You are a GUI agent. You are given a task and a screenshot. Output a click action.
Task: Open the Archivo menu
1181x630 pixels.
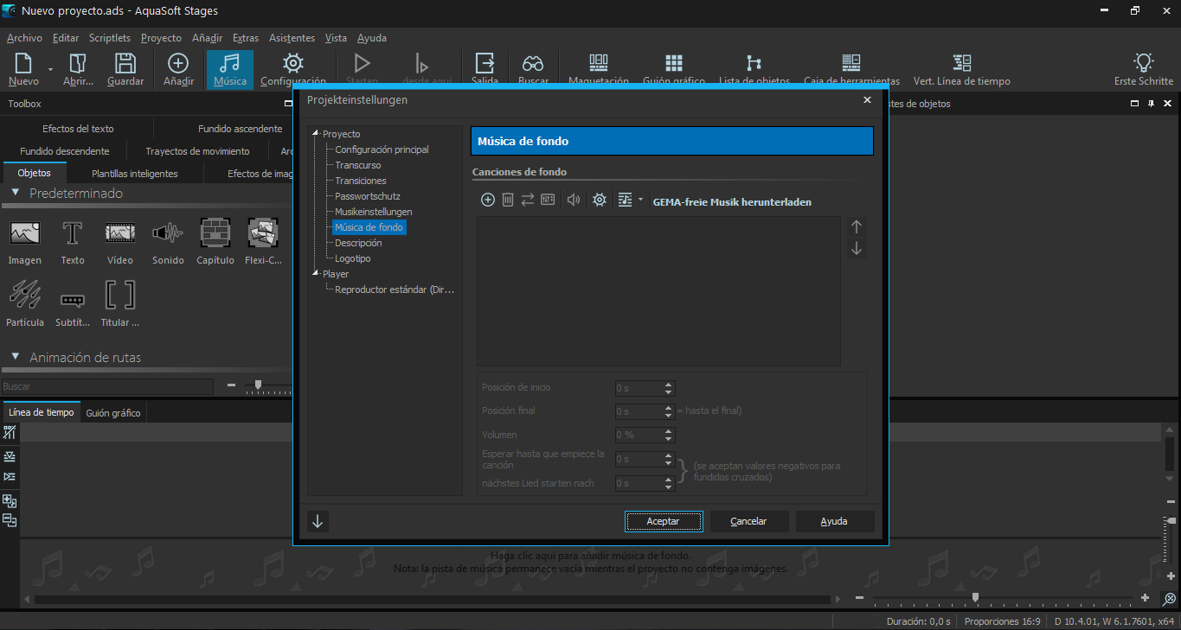[x=24, y=38]
